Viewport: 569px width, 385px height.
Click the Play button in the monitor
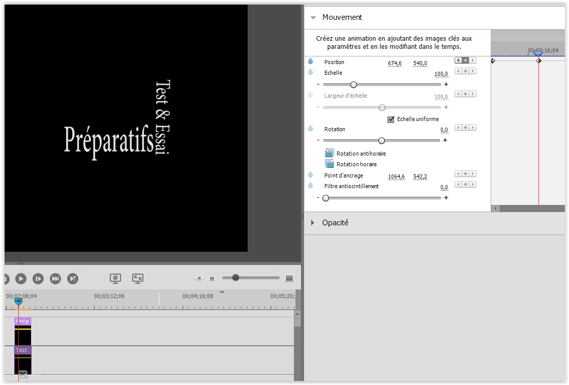21,278
